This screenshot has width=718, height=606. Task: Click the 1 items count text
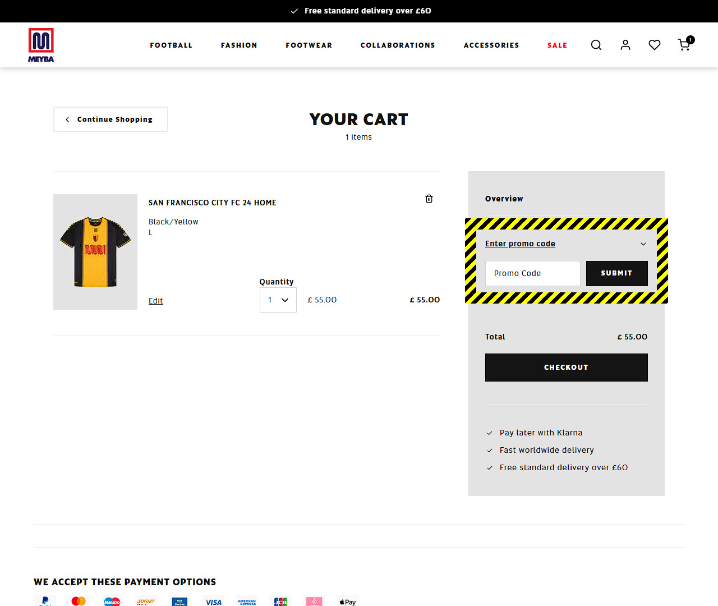coord(358,137)
